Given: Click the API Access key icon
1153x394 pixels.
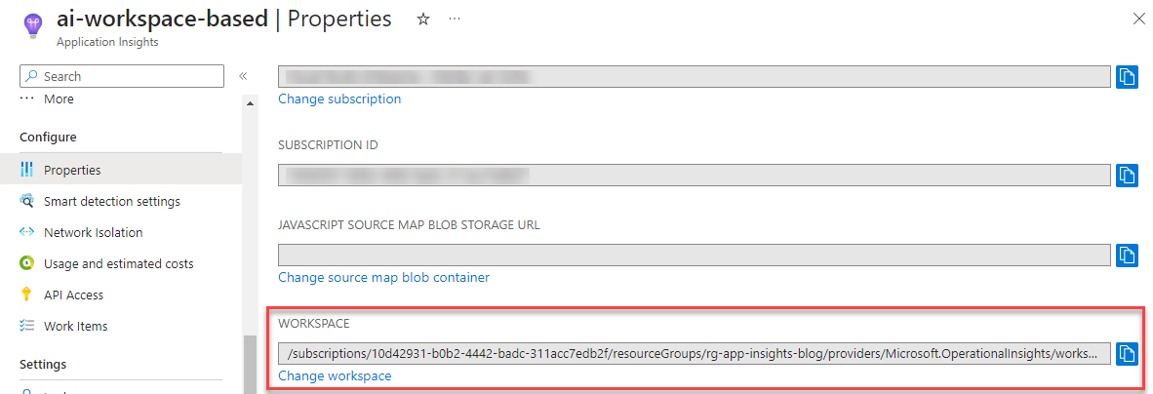Looking at the screenshot, I should pos(27,295).
